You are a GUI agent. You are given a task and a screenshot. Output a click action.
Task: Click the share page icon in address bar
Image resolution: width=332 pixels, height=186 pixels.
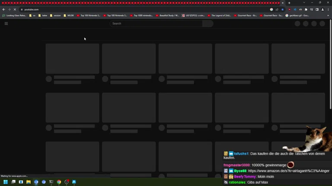tap(277, 9)
